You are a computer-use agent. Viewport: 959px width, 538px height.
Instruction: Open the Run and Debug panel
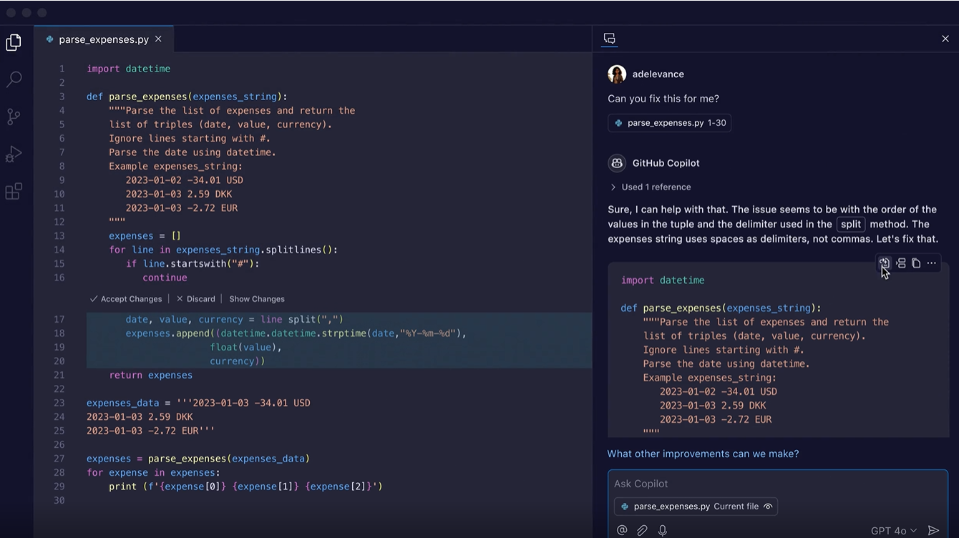coord(14,154)
